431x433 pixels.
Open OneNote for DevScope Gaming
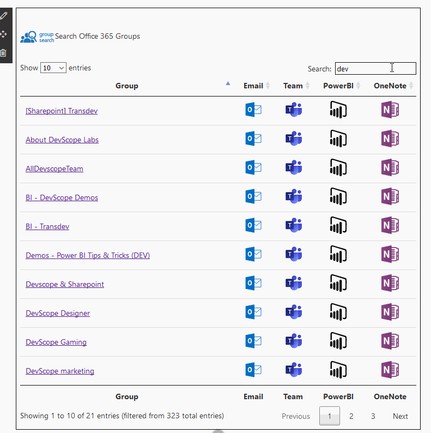click(390, 341)
